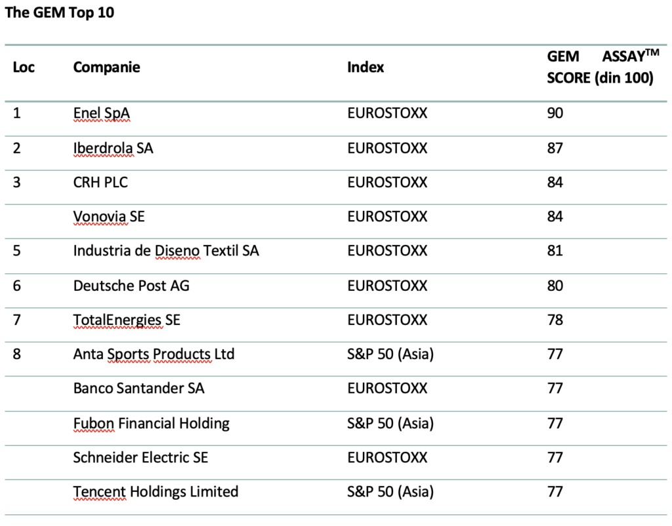This screenshot has width=672, height=526.
Task: Click Tencent Holdings Limited
Action: pos(156,491)
